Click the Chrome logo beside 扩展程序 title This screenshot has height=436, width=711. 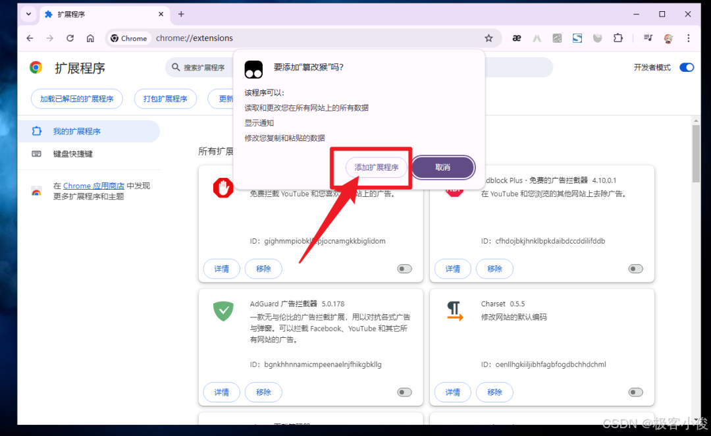[x=36, y=68]
